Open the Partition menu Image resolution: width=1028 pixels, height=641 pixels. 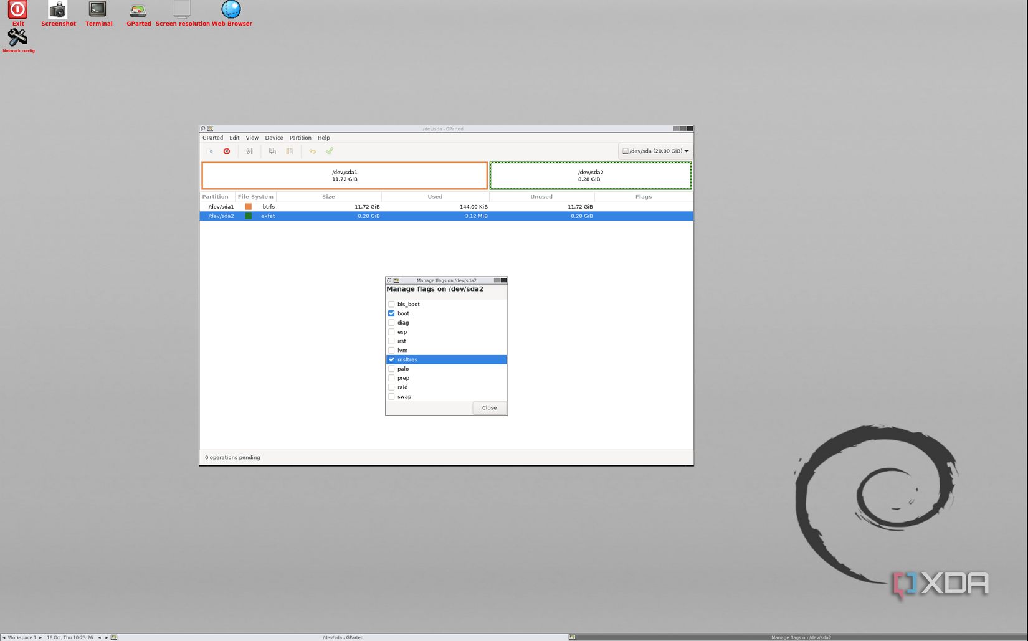pos(300,138)
